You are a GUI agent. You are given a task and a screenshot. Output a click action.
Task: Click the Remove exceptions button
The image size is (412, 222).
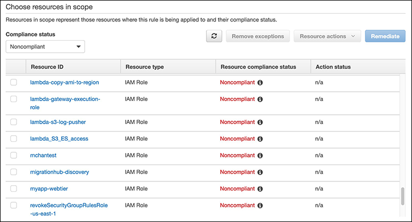tap(258, 36)
